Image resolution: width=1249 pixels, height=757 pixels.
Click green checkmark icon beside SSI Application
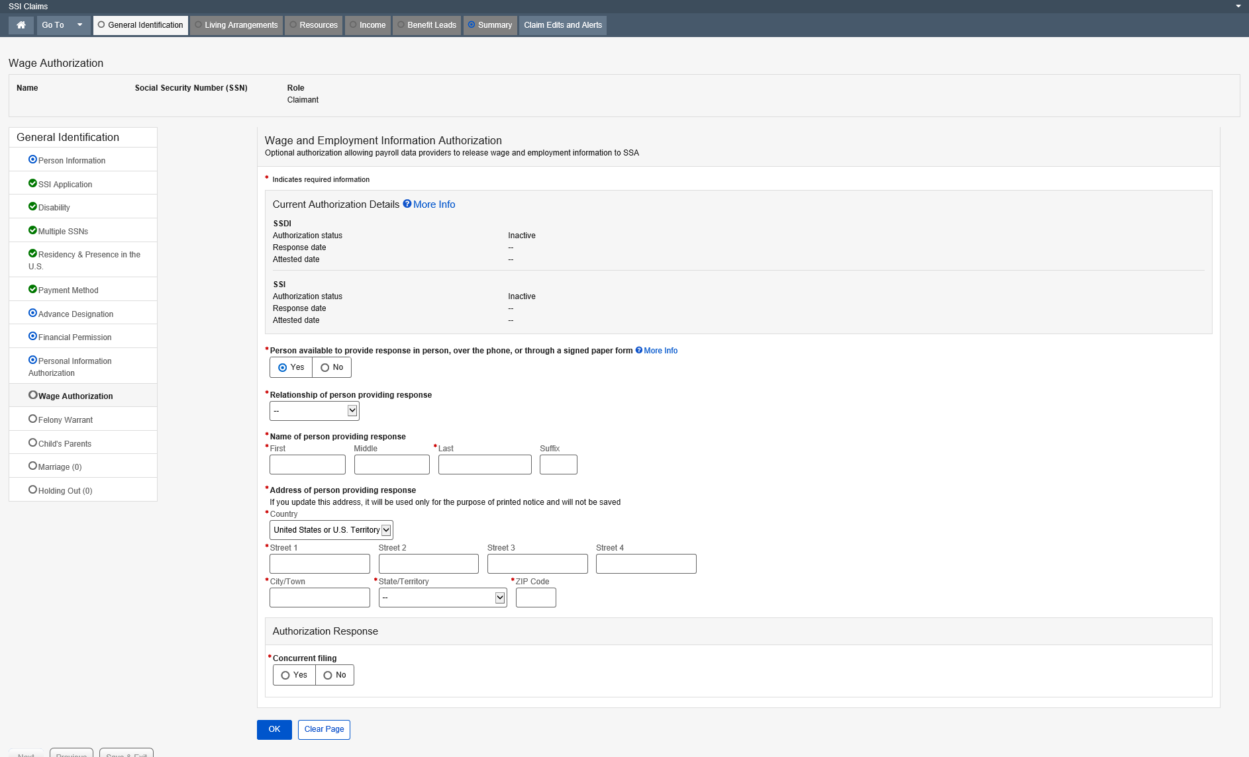click(x=32, y=183)
